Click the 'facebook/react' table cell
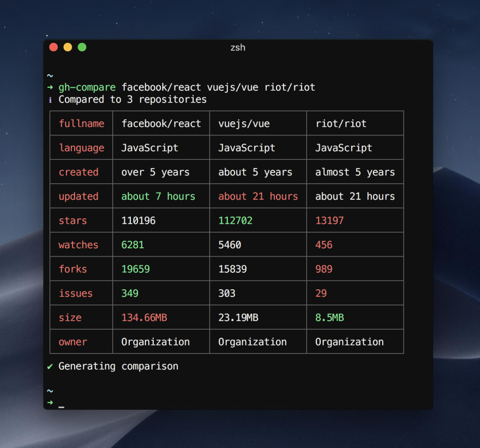The height and width of the screenshot is (448, 480). click(161, 123)
